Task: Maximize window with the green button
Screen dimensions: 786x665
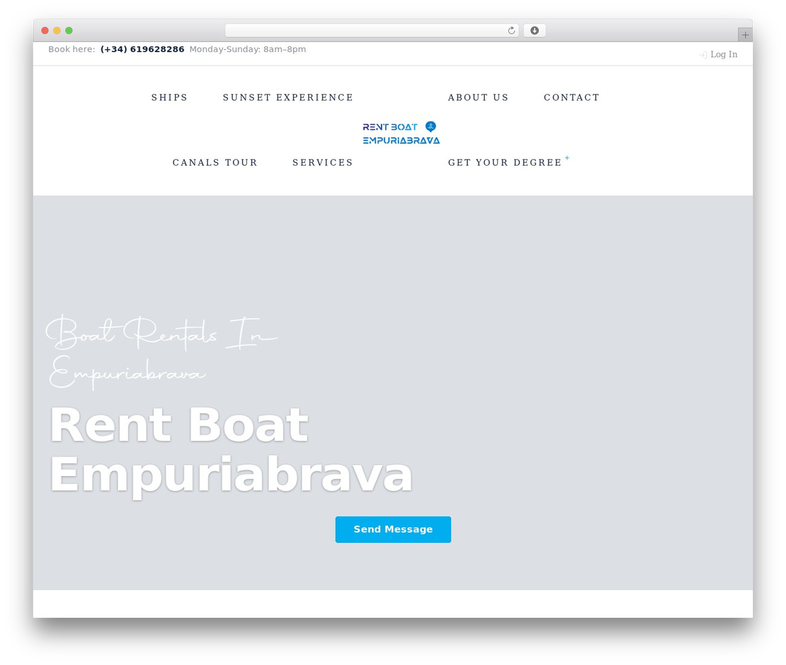Action: tap(69, 31)
